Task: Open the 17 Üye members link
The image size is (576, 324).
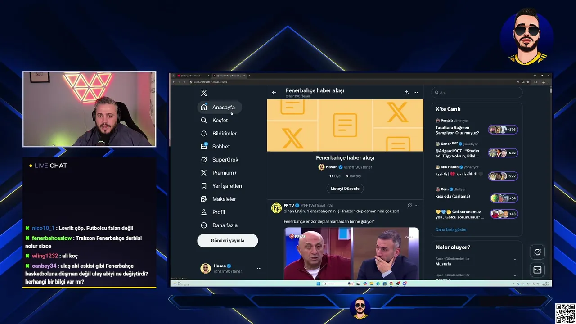Action: tap(335, 176)
